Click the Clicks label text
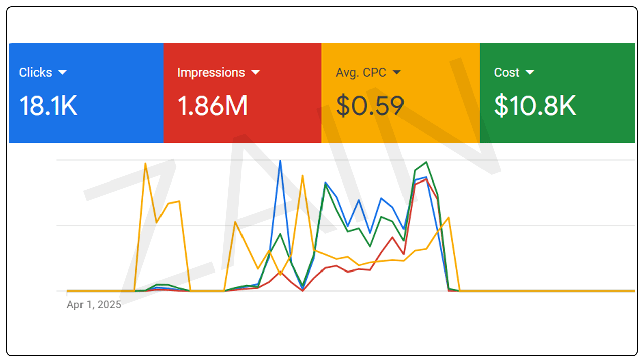 tap(35, 73)
